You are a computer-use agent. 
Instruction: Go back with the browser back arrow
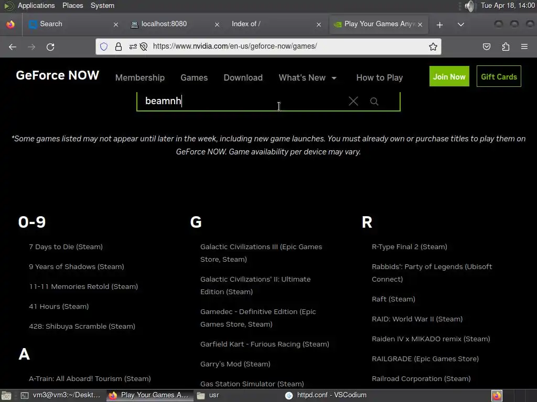(x=13, y=47)
